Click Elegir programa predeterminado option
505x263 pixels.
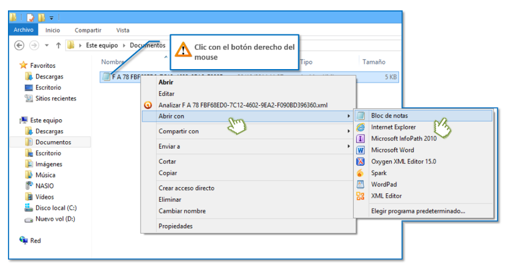418,212
